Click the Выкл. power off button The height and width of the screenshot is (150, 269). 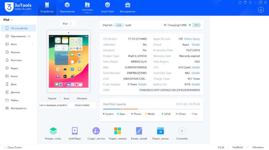[x=67, y=98]
